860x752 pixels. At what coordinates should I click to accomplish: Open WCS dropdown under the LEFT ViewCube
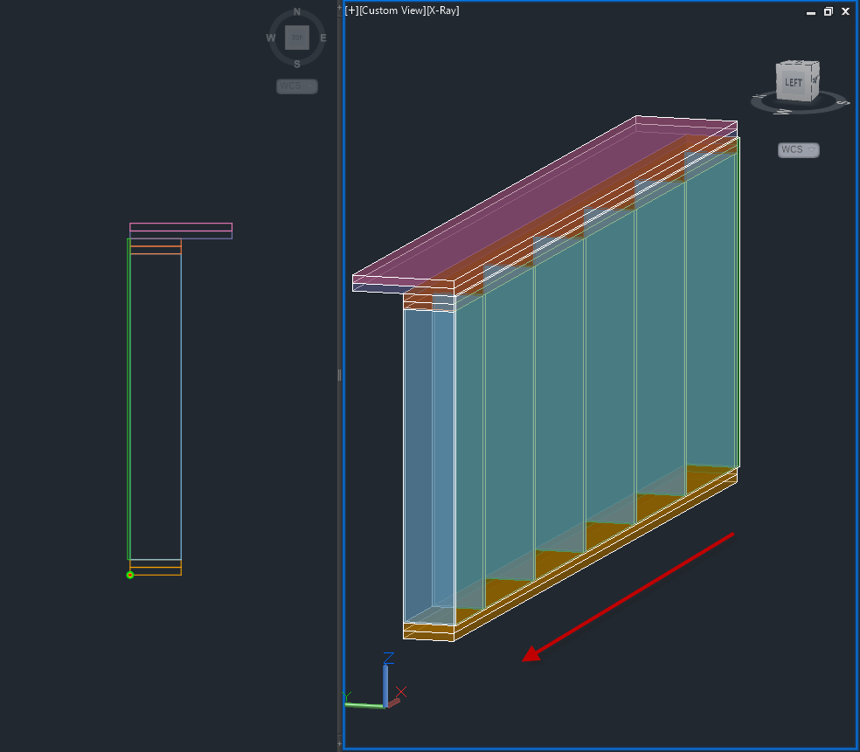point(799,149)
